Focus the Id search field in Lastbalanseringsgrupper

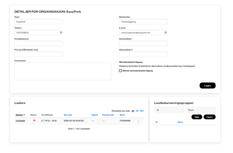[169, 110]
